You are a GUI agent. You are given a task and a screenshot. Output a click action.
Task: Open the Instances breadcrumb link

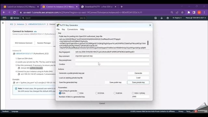click(x=20, y=24)
